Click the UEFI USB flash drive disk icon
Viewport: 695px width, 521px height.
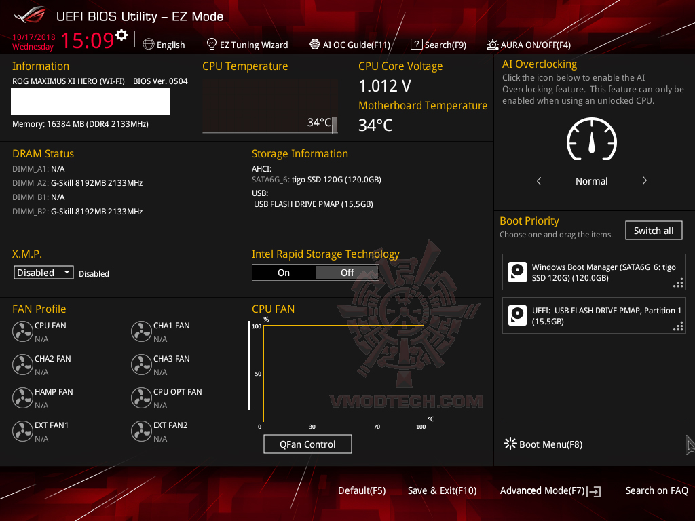(x=517, y=315)
